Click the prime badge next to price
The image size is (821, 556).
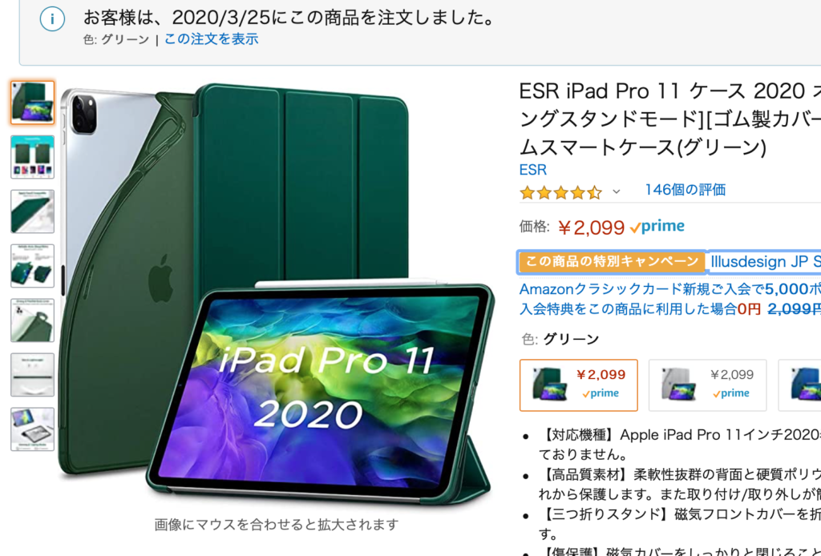click(657, 227)
